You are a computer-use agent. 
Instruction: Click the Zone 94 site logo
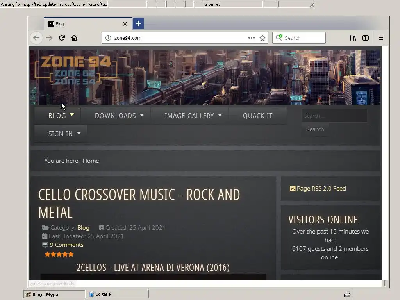(x=76, y=70)
